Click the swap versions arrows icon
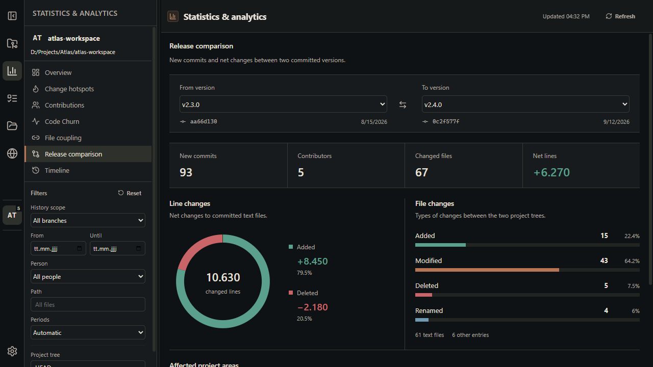Viewport: 653px width, 367px height. [403, 104]
